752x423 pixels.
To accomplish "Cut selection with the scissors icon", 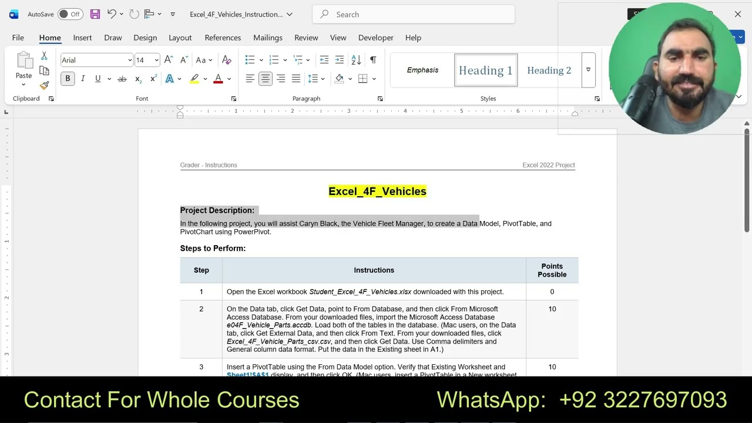I will [x=44, y=56].
